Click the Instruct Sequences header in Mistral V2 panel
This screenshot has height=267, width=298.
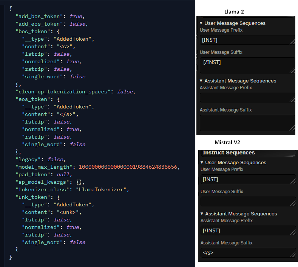point(229,153)
